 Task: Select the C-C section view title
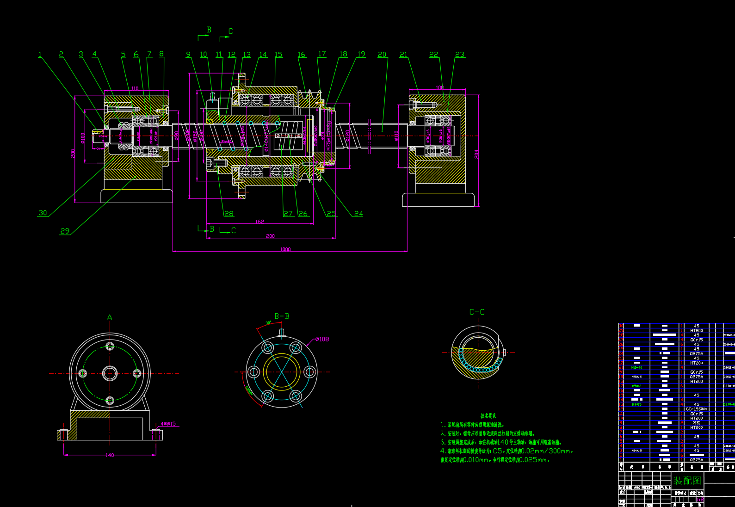coord(477,312)
